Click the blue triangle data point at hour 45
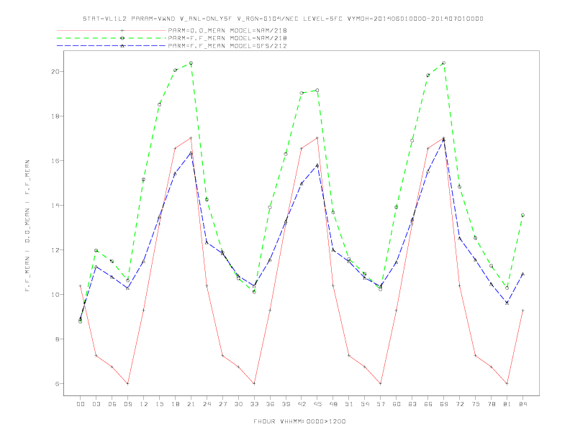Screen dimensions: 570x440 pyautogui.click(x=317, y=165)
